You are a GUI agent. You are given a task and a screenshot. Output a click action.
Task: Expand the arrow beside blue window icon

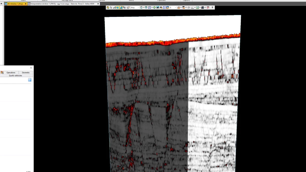[x=152, y=8]
